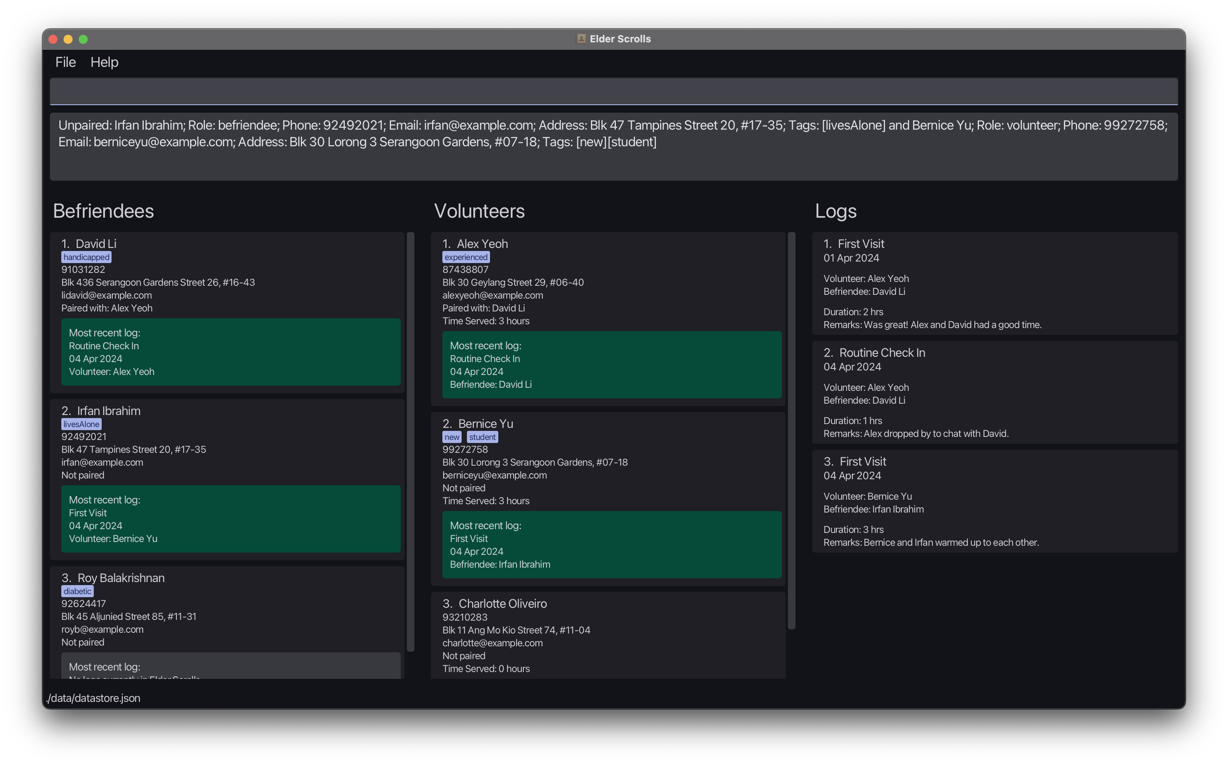Click the experienced tag on Alex Yeoh
The height and width of the screenshot is (765, 1228).
(x=466, y=257)
